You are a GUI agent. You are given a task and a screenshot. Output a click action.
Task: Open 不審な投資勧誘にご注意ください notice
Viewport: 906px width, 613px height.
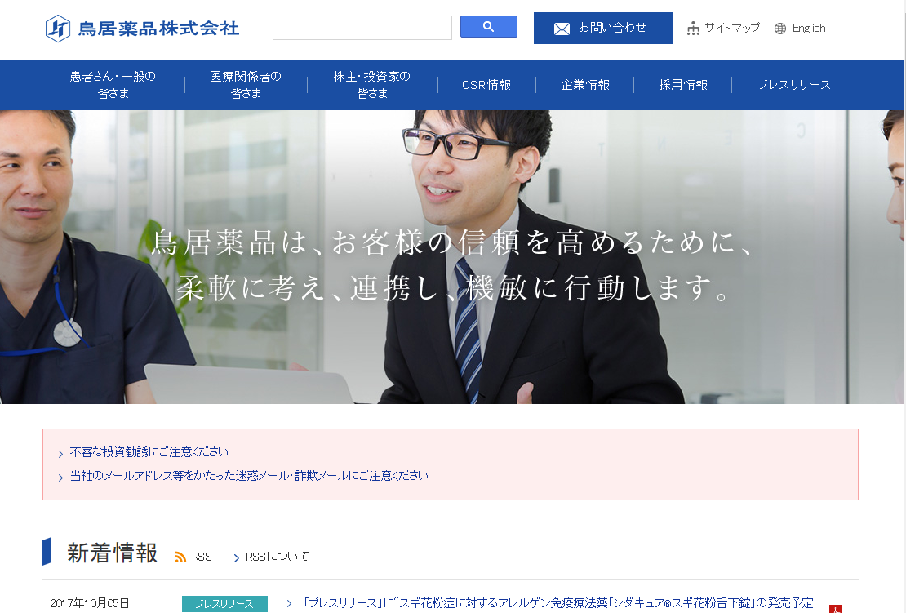tap(149, 452)
